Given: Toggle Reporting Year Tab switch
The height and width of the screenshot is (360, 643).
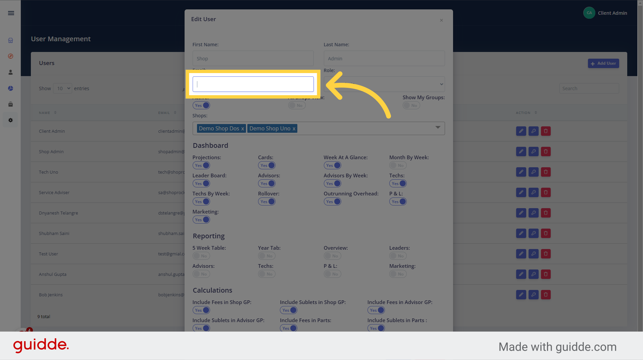Looking at the screenshot, I should point(267,256).
